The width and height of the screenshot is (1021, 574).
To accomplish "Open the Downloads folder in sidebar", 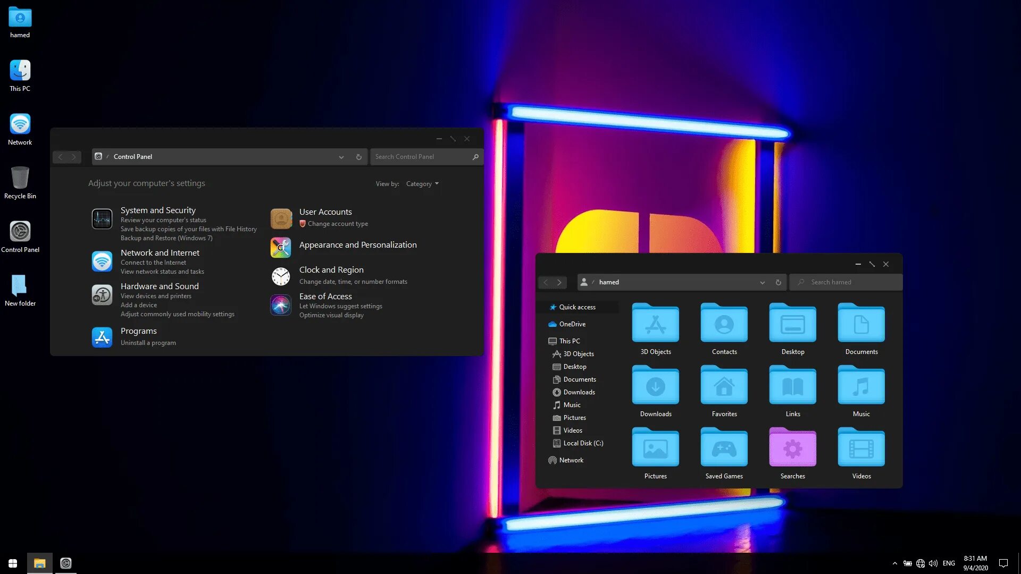I will point(579,392).
